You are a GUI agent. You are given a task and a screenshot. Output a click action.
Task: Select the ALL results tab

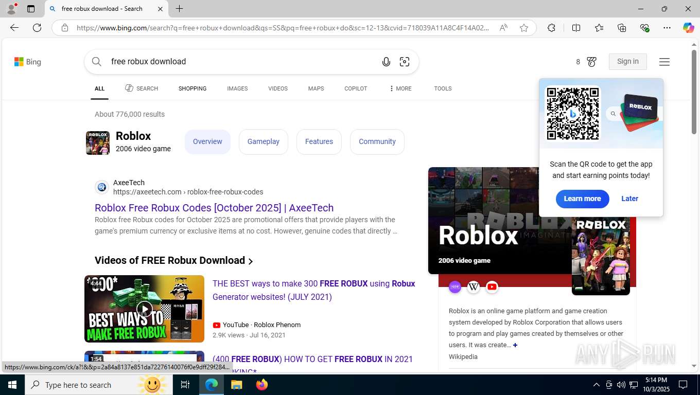(x=99, y=88)
